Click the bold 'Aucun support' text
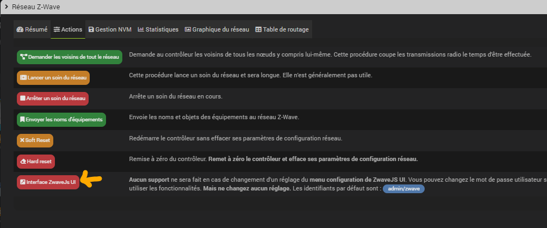The width and height of the screenshot is (547, 228). [150, 180]
